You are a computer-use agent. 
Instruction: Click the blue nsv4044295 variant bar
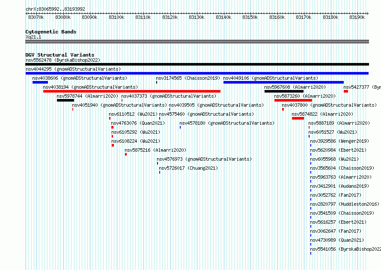(x=197, y=73)
